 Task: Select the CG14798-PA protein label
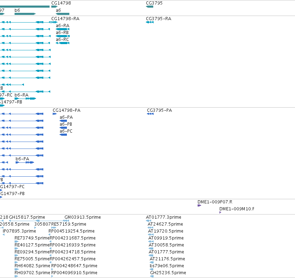coord(67,110)
